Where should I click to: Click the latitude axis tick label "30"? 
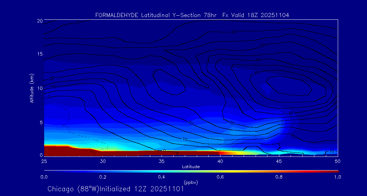pos(103,161)
